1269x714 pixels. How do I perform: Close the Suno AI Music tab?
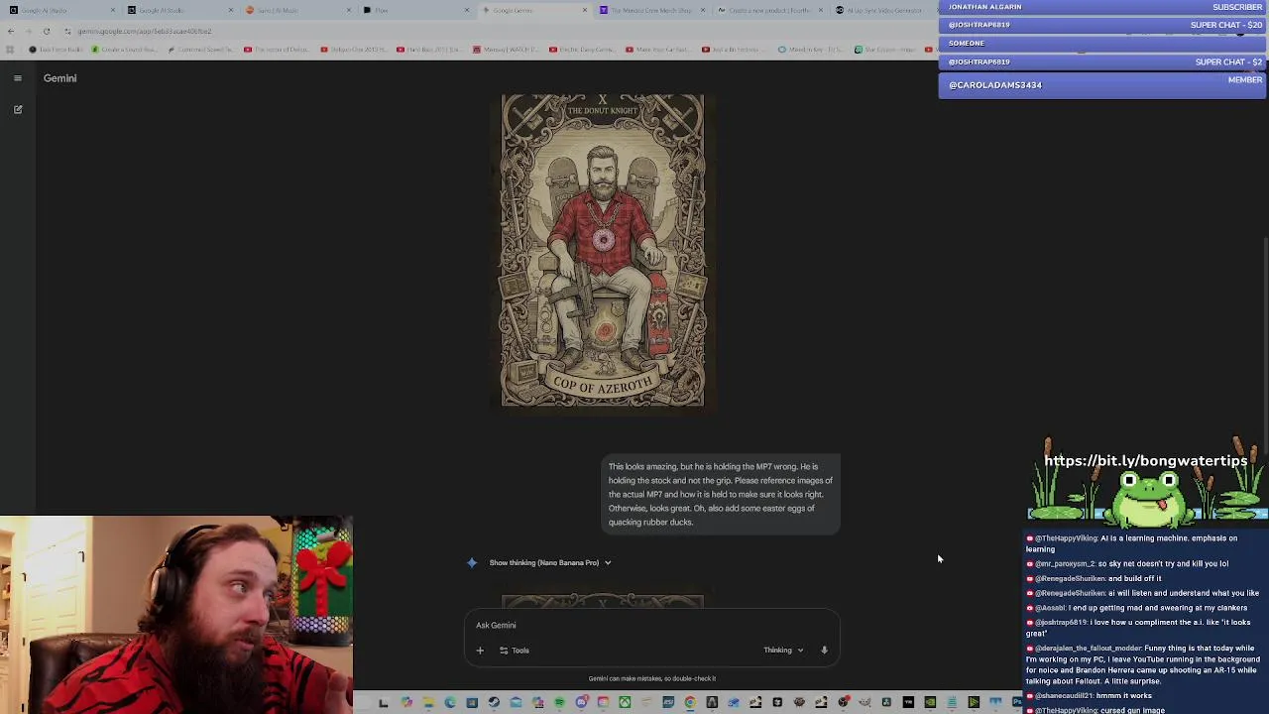348,10
